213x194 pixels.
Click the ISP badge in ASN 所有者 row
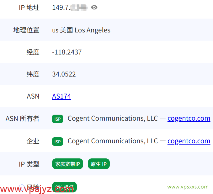(57, 119)
